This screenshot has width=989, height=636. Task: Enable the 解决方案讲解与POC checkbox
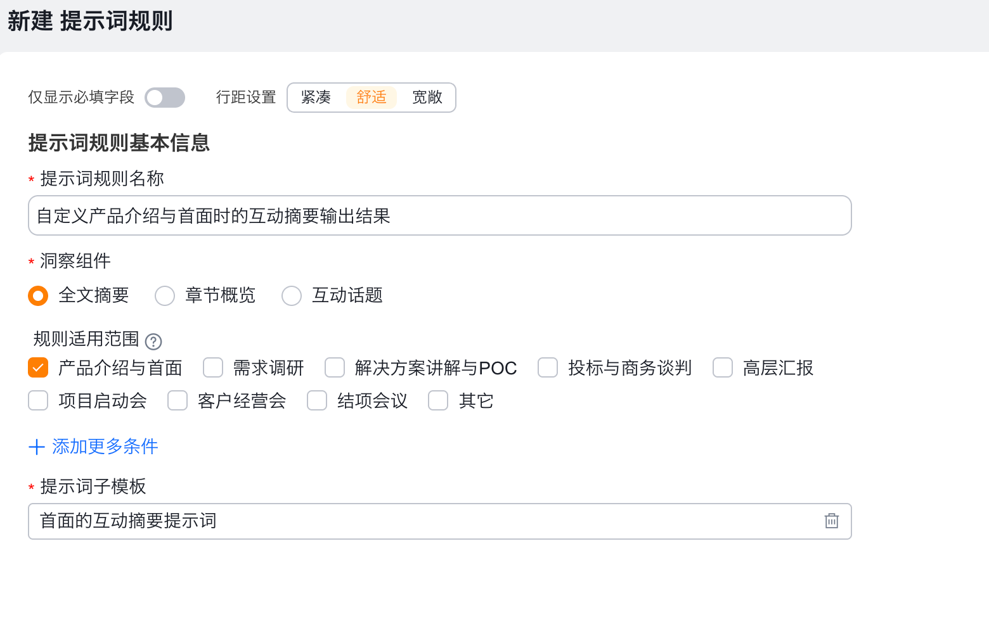(335, 368)
